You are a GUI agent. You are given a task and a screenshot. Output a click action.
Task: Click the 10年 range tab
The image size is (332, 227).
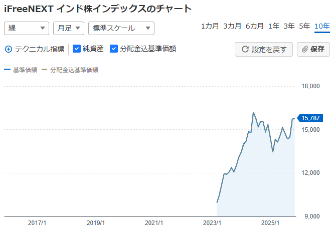coord(321,26)
